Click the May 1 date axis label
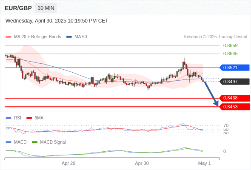 pos(205,163)
